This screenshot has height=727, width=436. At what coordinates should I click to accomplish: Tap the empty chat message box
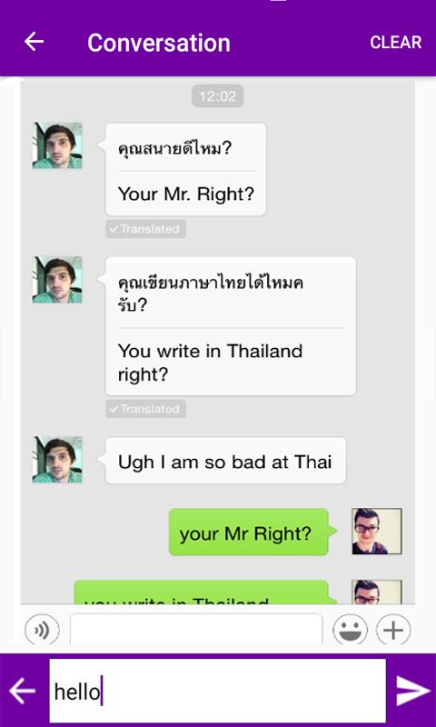pos(196,629)
